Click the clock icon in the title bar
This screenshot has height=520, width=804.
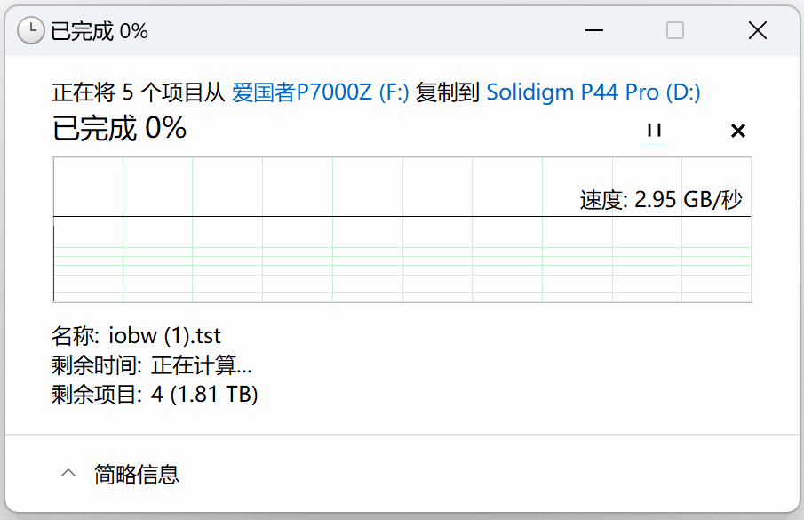click(x=31, y=31)
